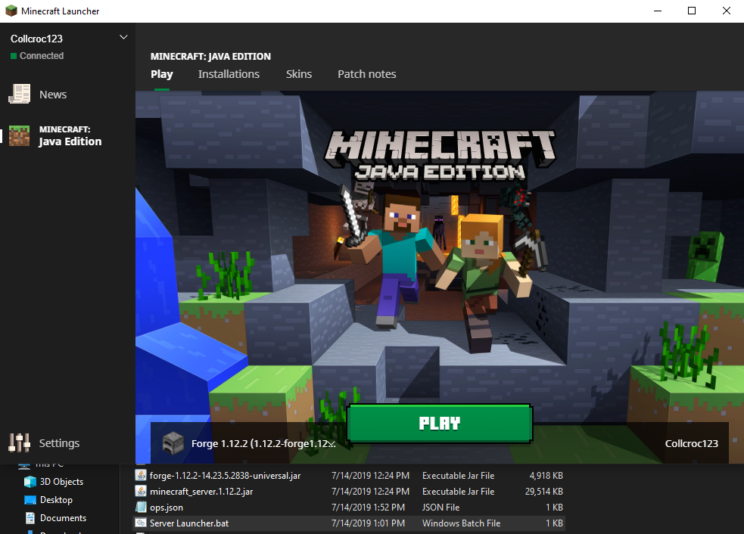This screenshot has width=744, height=534.
Task: Select minecraft_server.1.12.2.jar in the file list
Action: coord(201,491)
